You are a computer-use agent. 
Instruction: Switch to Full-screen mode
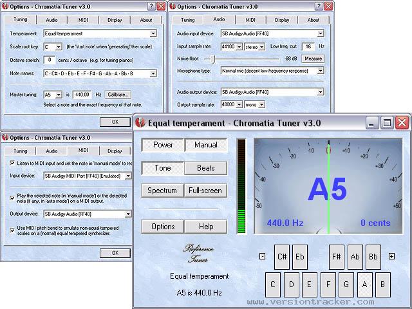pos(205,191)
